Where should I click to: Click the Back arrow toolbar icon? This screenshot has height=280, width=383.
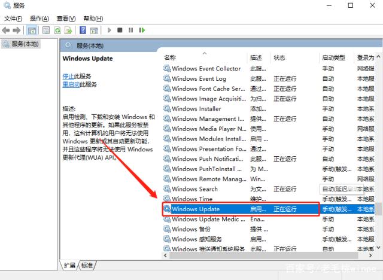pyautogui.click(x=5, y=31)
